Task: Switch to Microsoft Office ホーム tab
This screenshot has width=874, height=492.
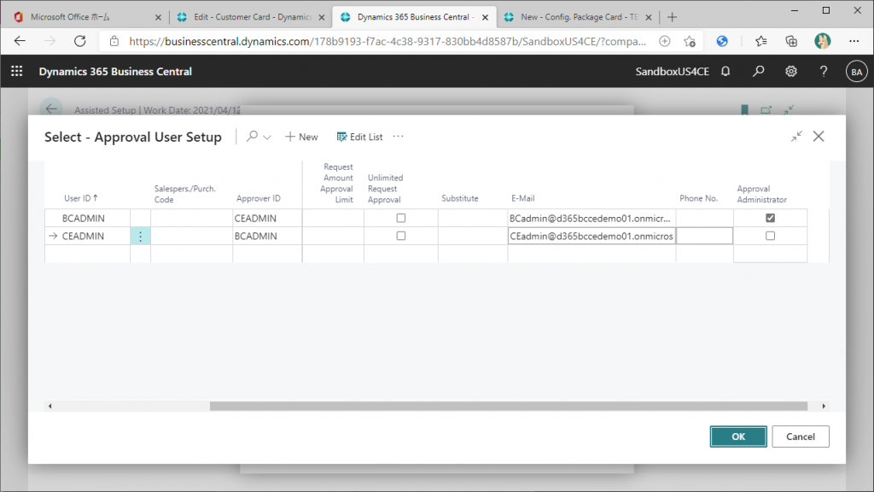Action: point(87,17)
